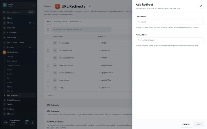Go back to Menus breadcrumb
The width and height of the screenshot is (207, 129).
[x=47, y=6]
